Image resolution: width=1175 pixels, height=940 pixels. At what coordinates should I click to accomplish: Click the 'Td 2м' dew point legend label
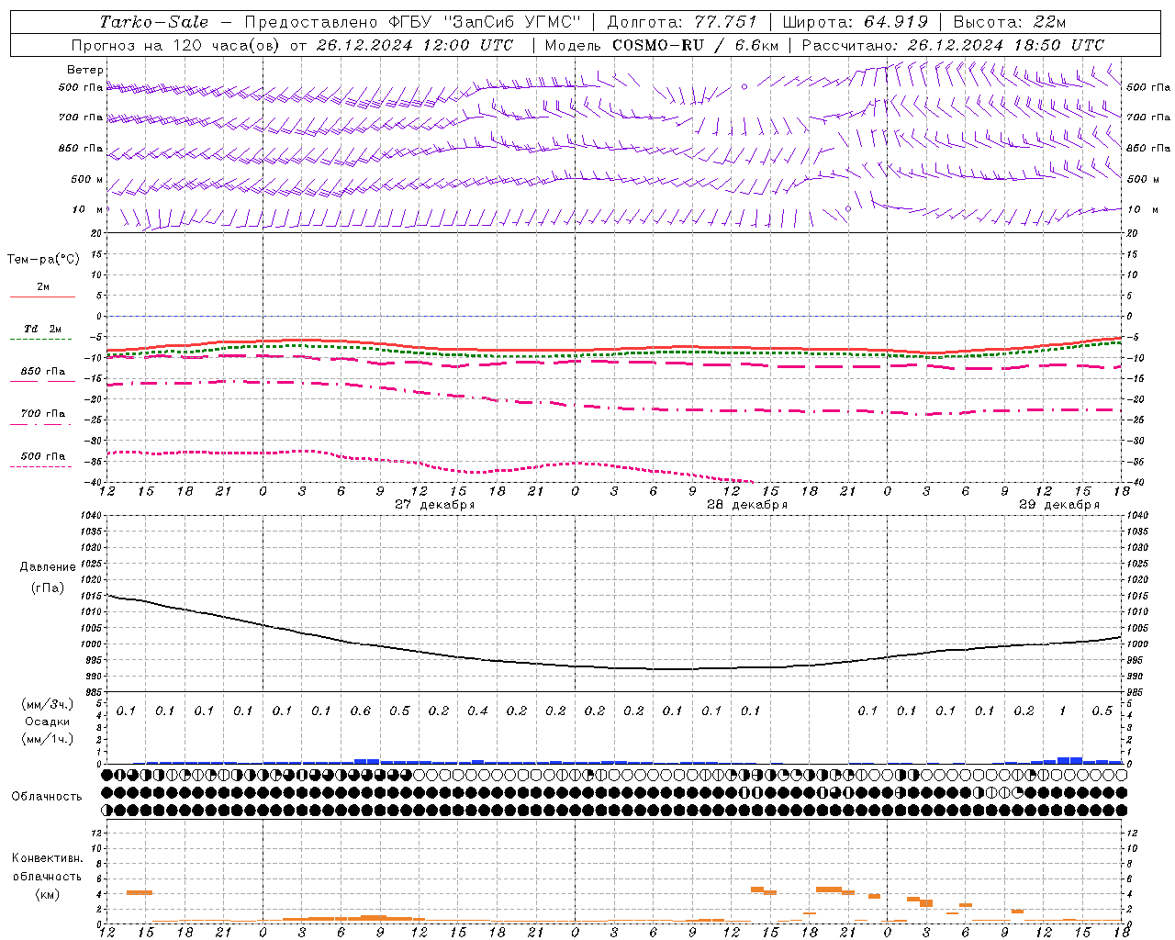coord(43,329)
